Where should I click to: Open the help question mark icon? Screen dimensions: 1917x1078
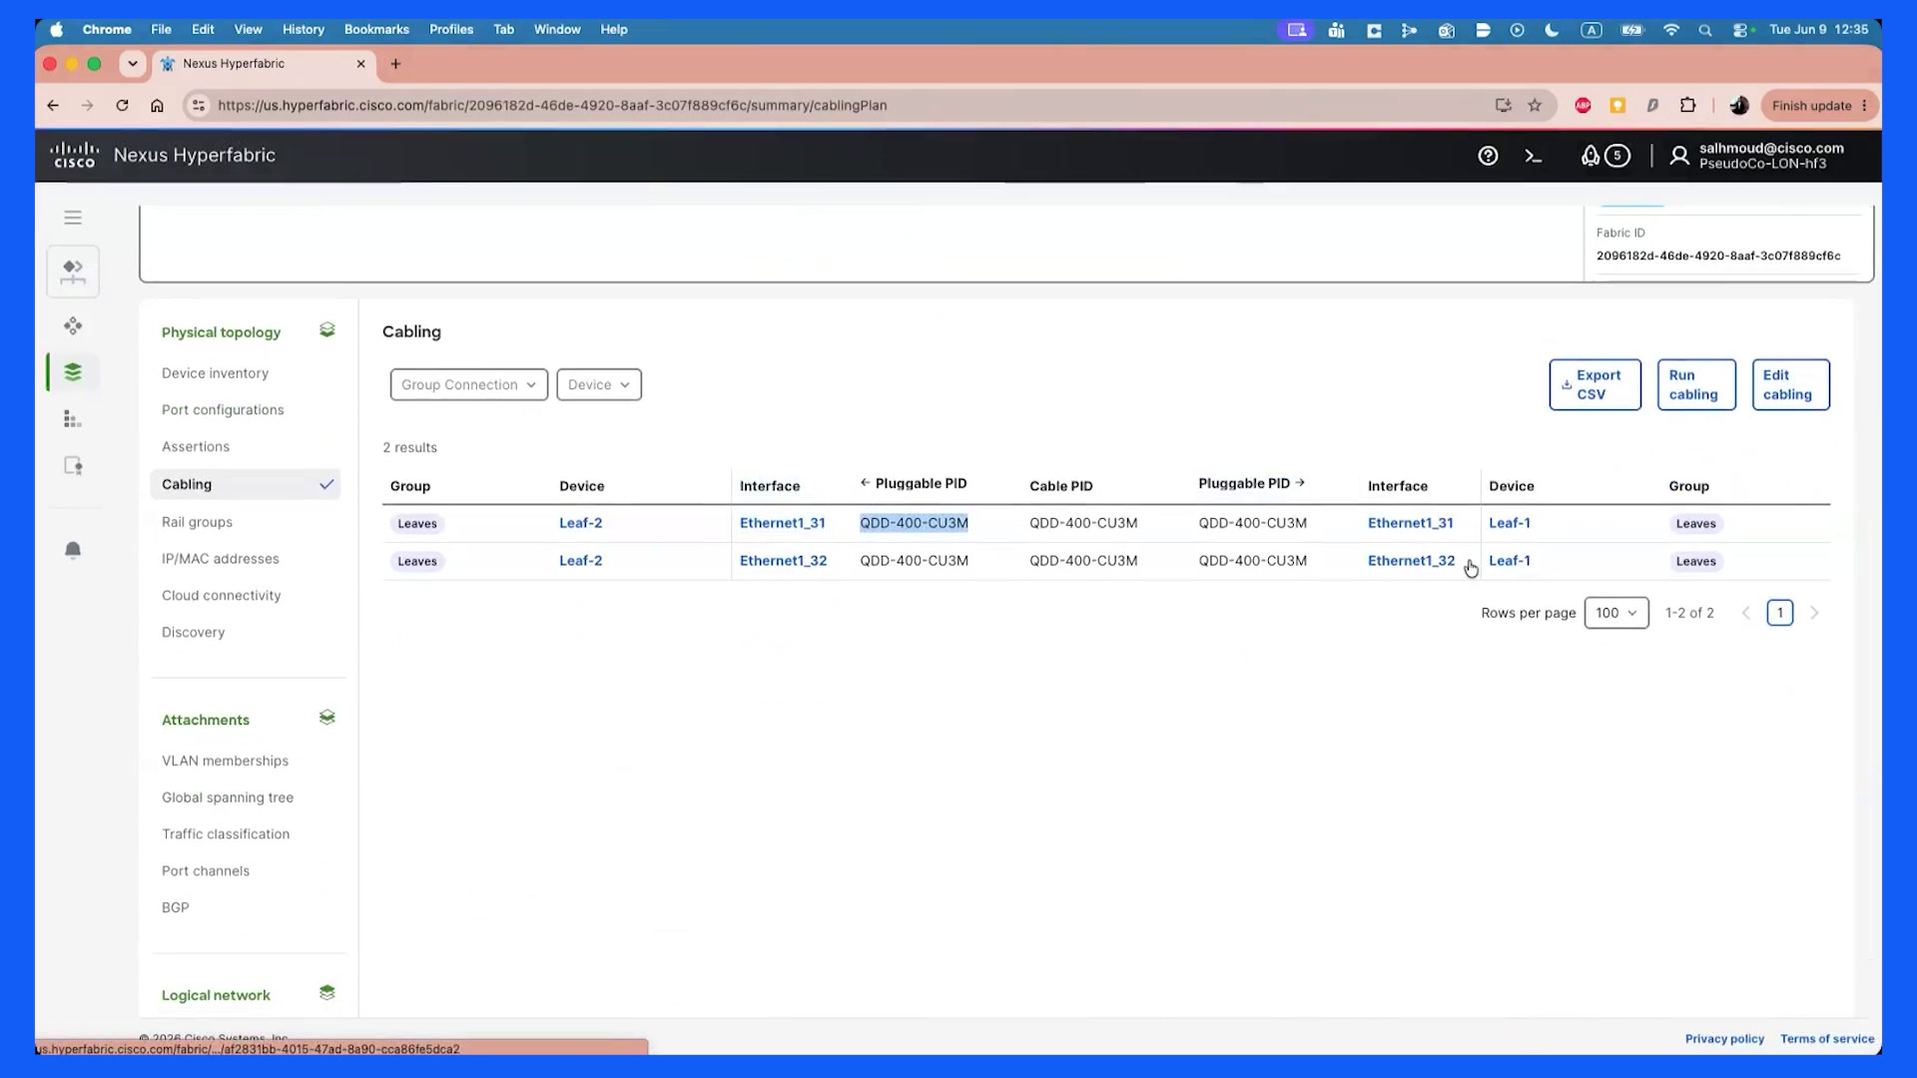coord(1488,156)
